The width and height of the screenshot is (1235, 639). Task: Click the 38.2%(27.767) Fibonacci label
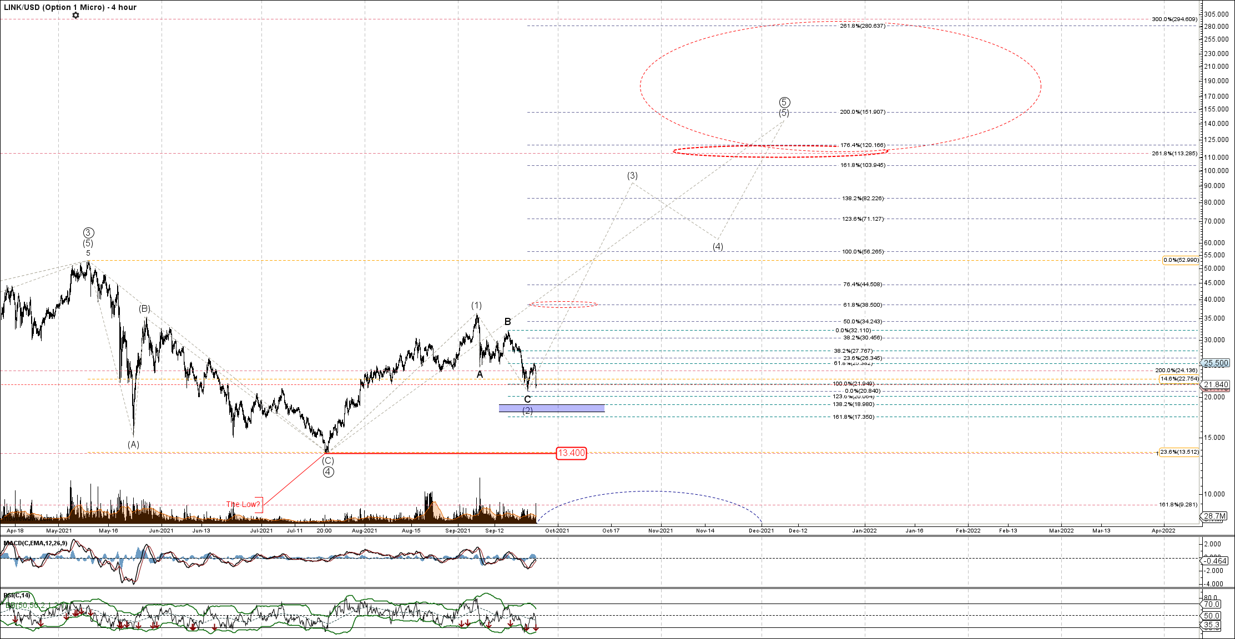(853, 351)
